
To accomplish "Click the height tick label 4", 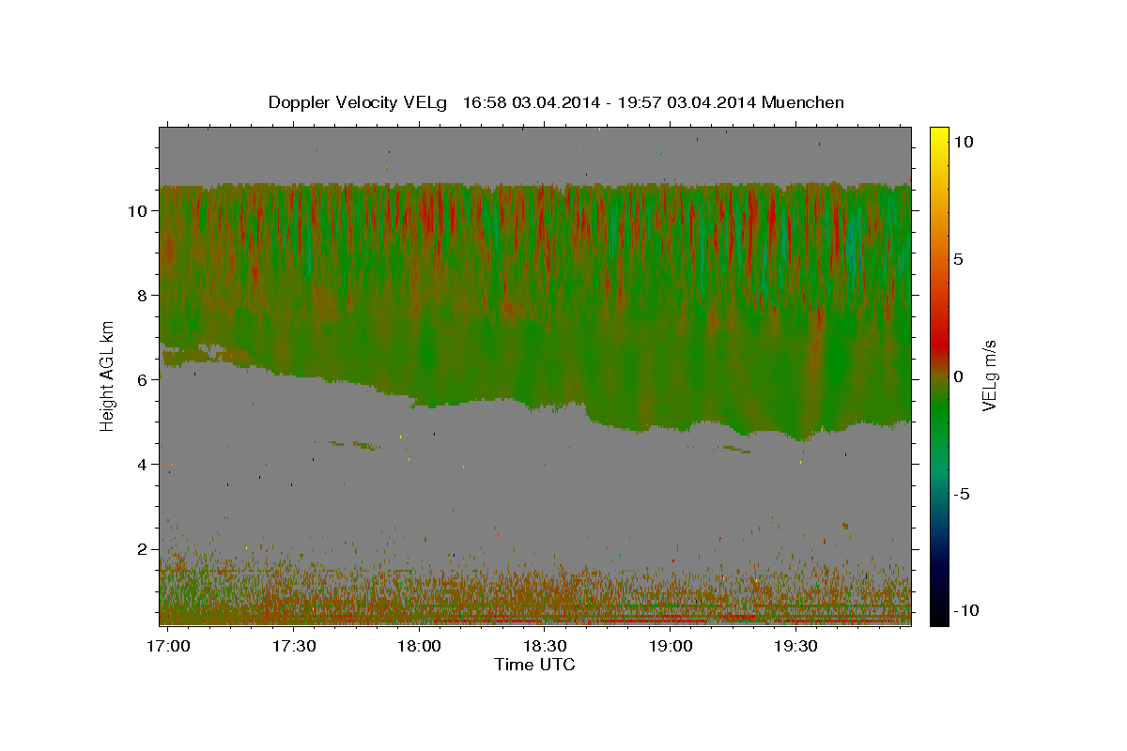I will (x=143, y=465).
